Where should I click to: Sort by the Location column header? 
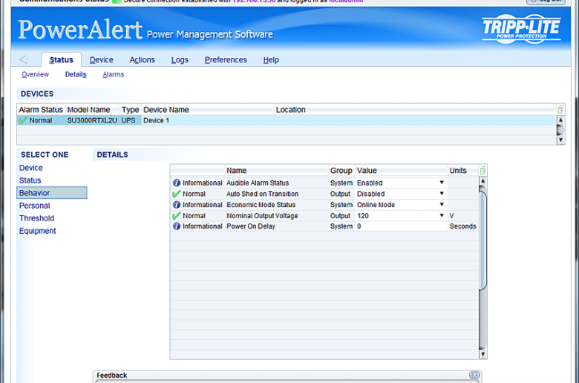[416, 110]
